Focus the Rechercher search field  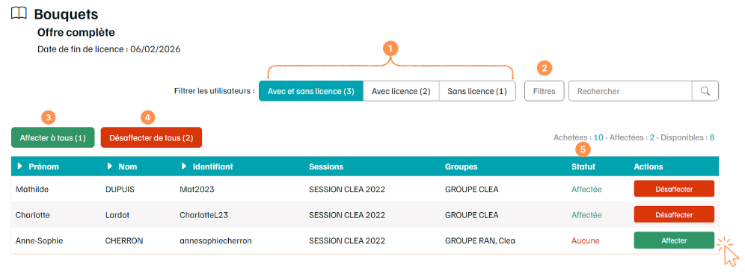pyautogui.click(x=631, y=91)
